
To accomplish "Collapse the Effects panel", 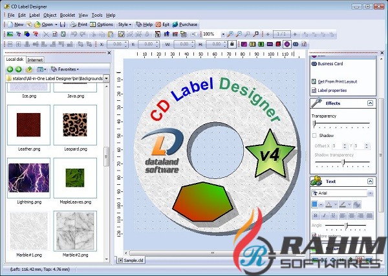I will point(370,103).
